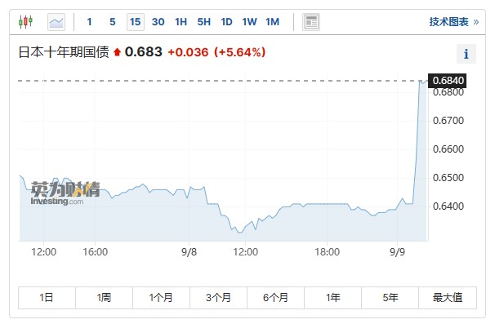Click the red up arrow indicator
The height and width of the screenshot is (324, 495).
click(117, 52)
